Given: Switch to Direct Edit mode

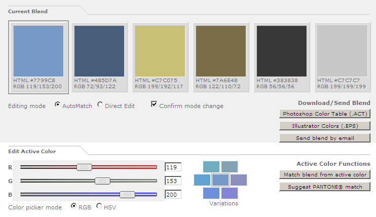Looking at the screenshot, I should click(100, 104).
